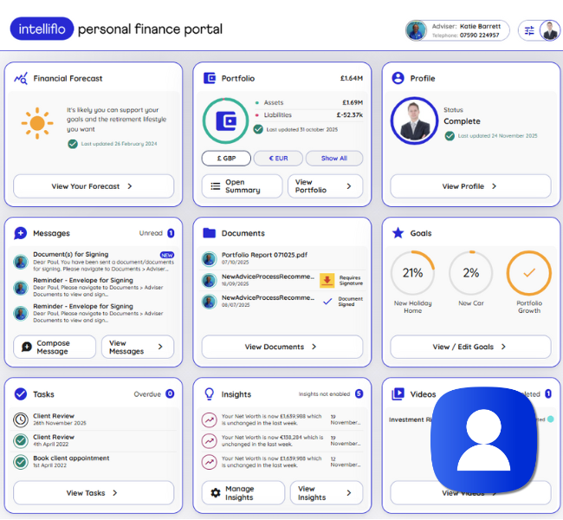Click the Messages chat bubble icon
The width and height of the screenshot is (563, 520).
coord(21,233)
